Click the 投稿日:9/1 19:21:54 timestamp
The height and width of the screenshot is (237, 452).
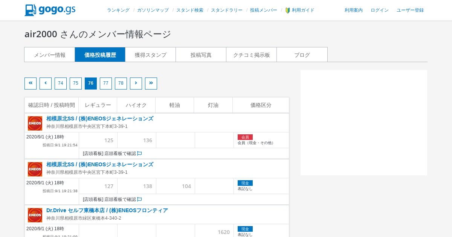click(60, 145)
